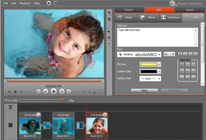Open the clock speed tool
The image size is (206, 140).
[x=109, y=38]
